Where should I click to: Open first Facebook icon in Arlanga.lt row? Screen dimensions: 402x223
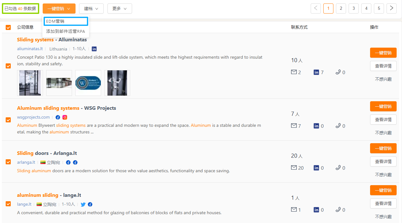[x=68, y=162]
